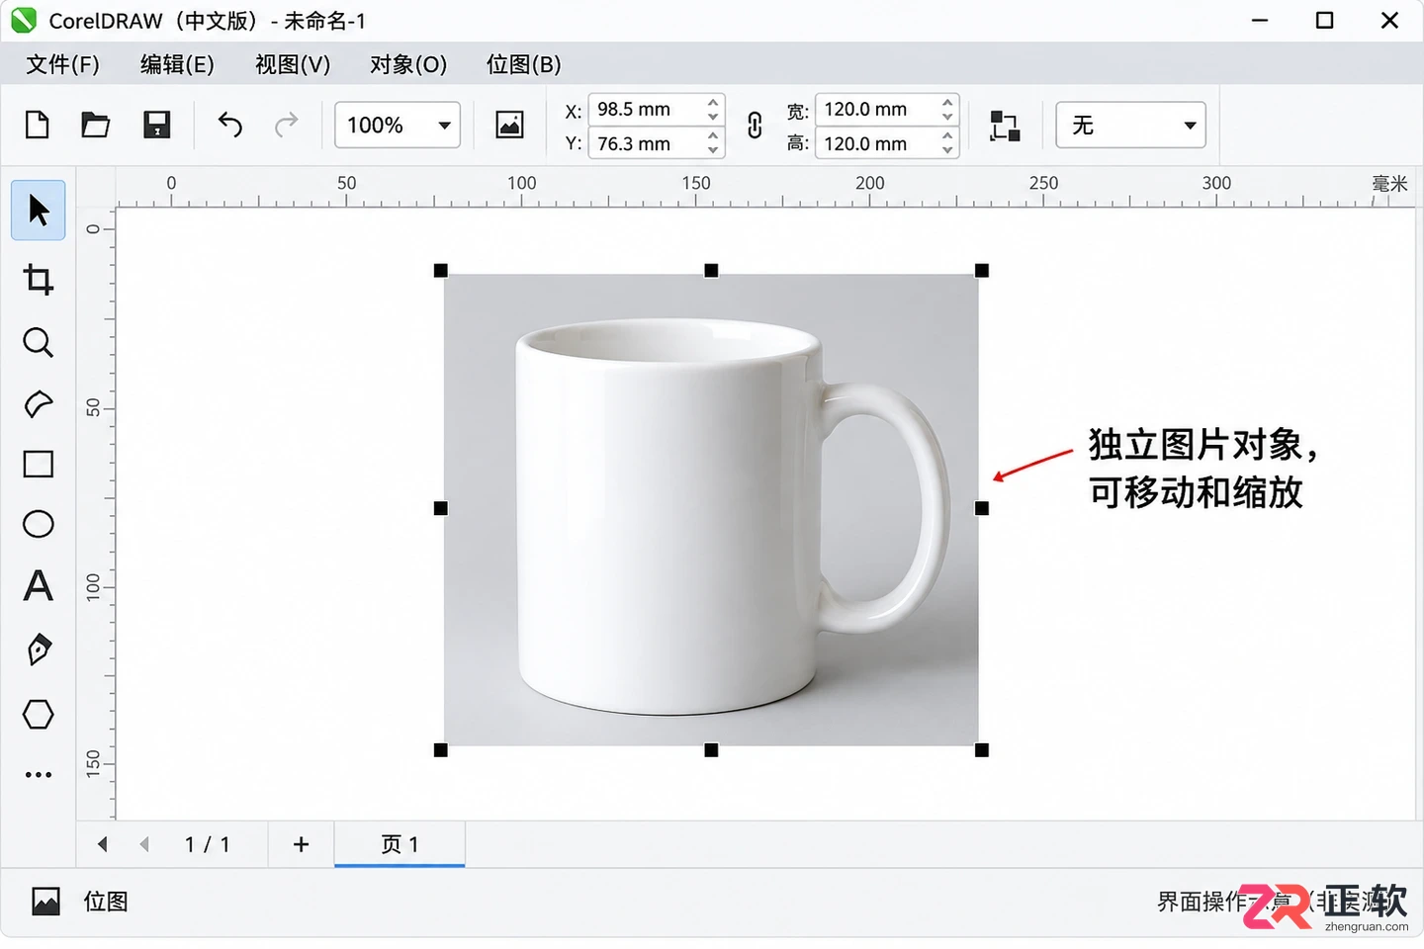Screen dimensions: 1424x949
Task: Increase width value with up arrow
Action: [947, 102]
